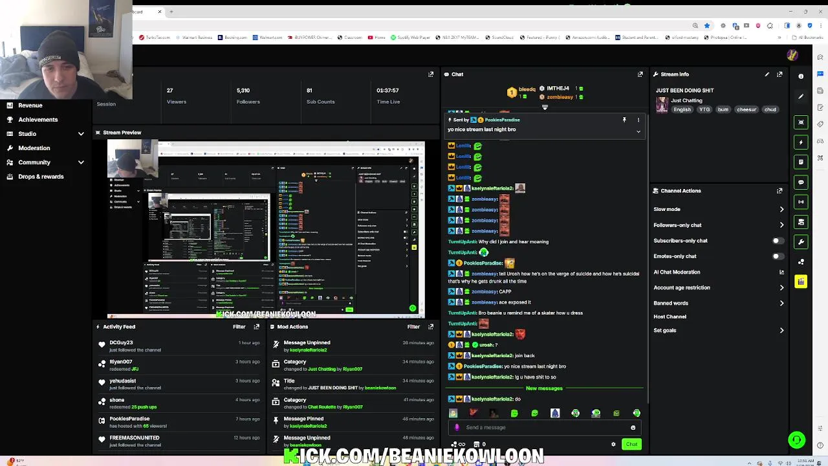Screen dimensions: 828x466
Task: Click user avatar icon at top right
Action: (x=792, y=55)
